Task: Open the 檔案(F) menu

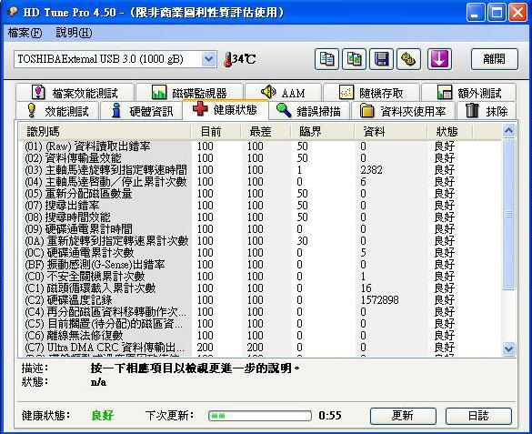Action: coord(25,33)
